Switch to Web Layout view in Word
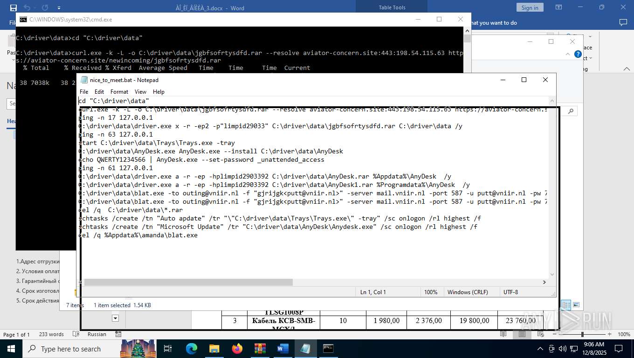 [540, 334]
